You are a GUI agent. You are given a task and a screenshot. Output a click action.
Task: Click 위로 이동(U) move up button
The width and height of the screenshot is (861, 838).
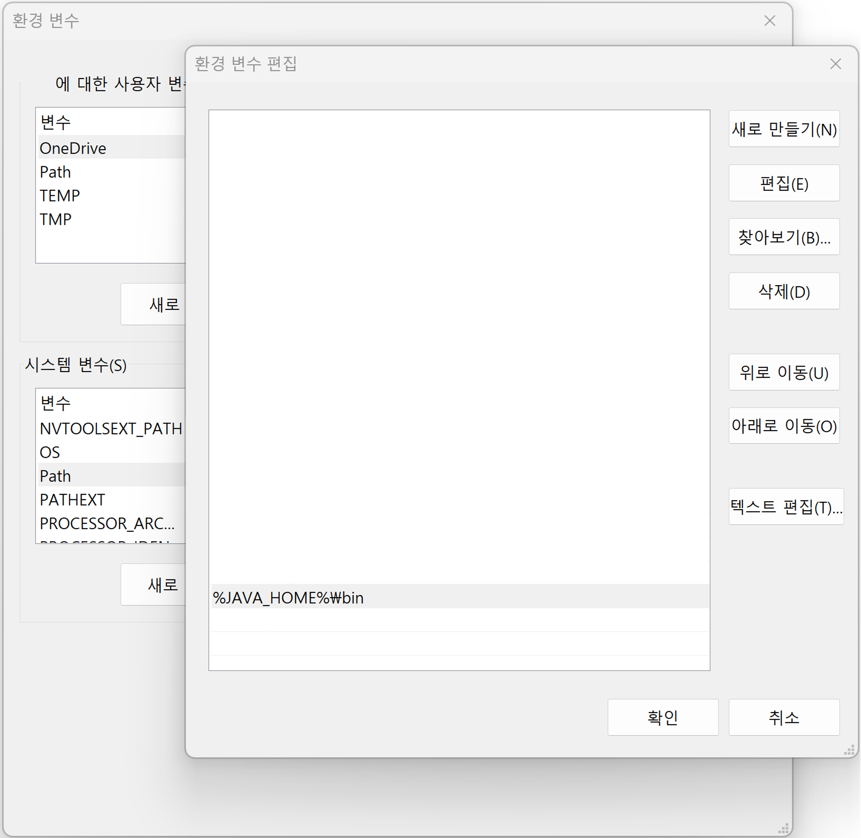point(784,372)
